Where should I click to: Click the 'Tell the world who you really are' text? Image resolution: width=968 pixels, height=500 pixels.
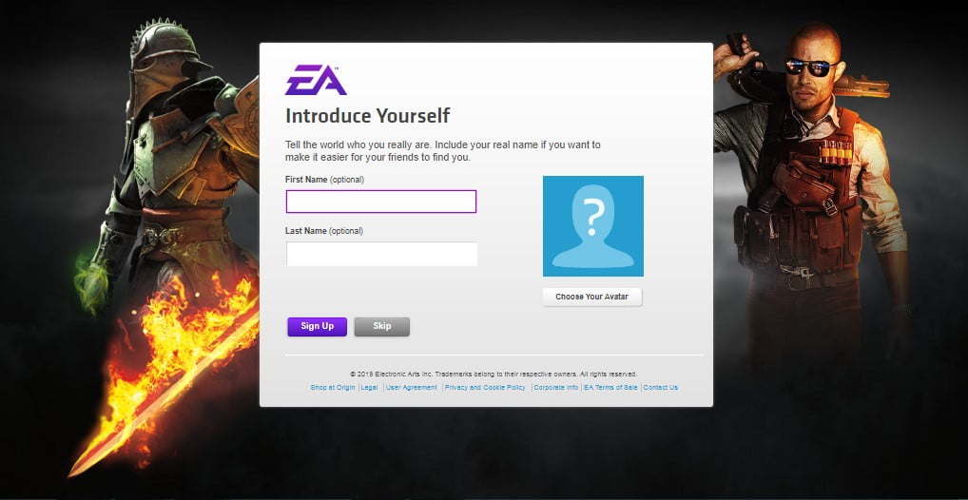443,151
